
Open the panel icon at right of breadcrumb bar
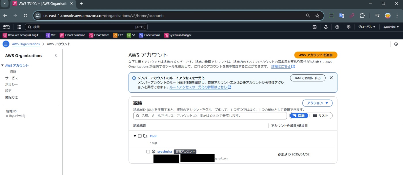(x=396, y=44)
